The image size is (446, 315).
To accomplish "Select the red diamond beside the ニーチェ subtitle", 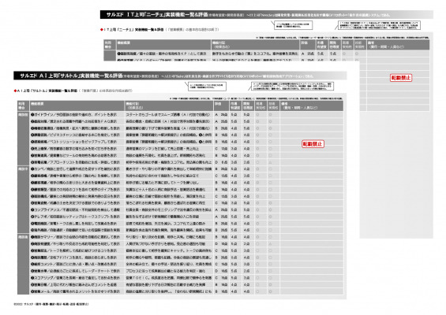I will (x=102, y=29).
